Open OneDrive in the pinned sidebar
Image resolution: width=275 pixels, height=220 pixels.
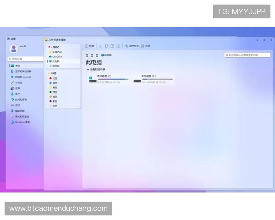57,56
